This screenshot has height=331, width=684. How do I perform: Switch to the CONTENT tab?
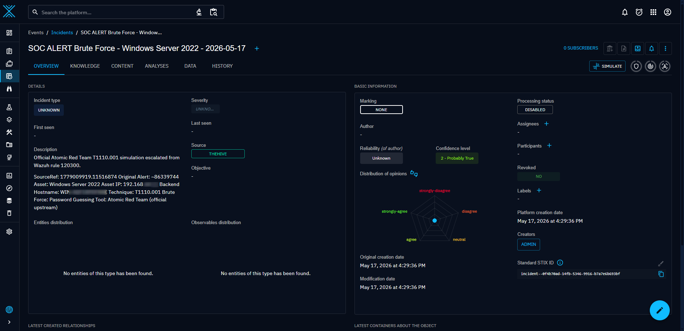click(x=122, y=66)
